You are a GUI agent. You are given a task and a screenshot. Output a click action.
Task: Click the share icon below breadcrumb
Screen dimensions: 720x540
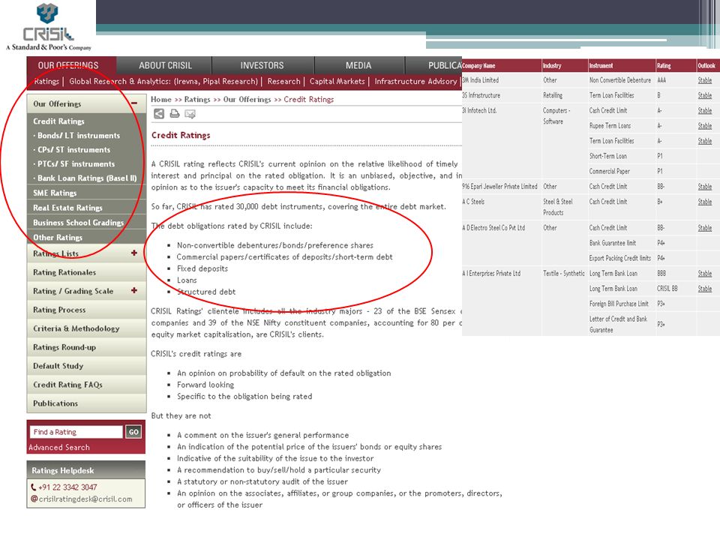pyautogui.click(x=159, y=114)
